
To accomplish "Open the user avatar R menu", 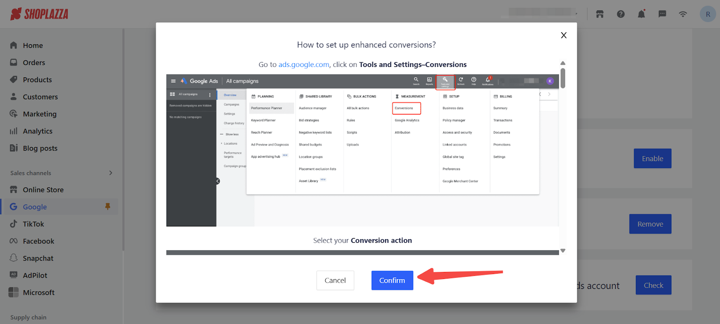I will (x=708, y=14).
